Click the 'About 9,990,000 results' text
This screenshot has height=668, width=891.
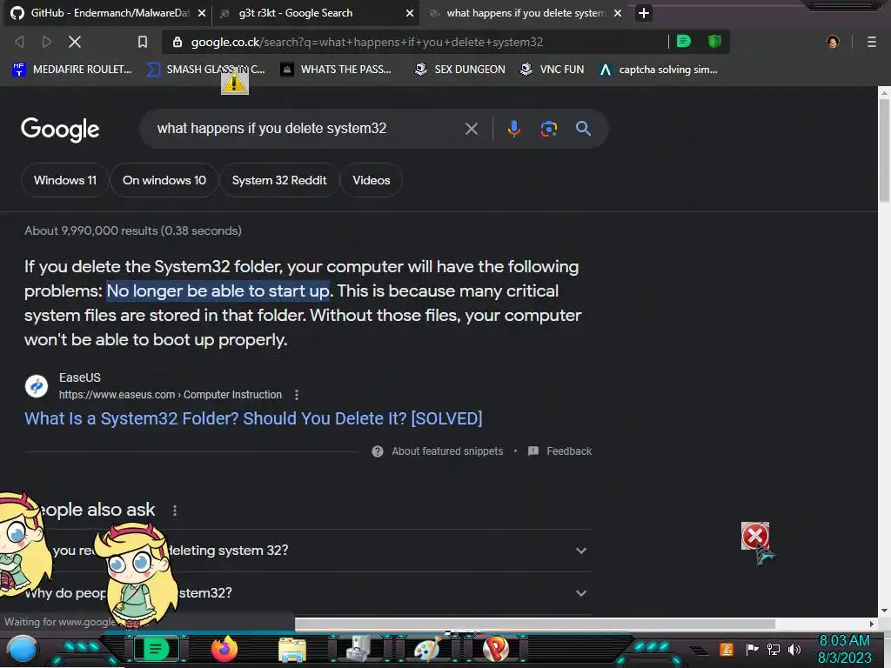pyautogui.click(x=133, y=230)
